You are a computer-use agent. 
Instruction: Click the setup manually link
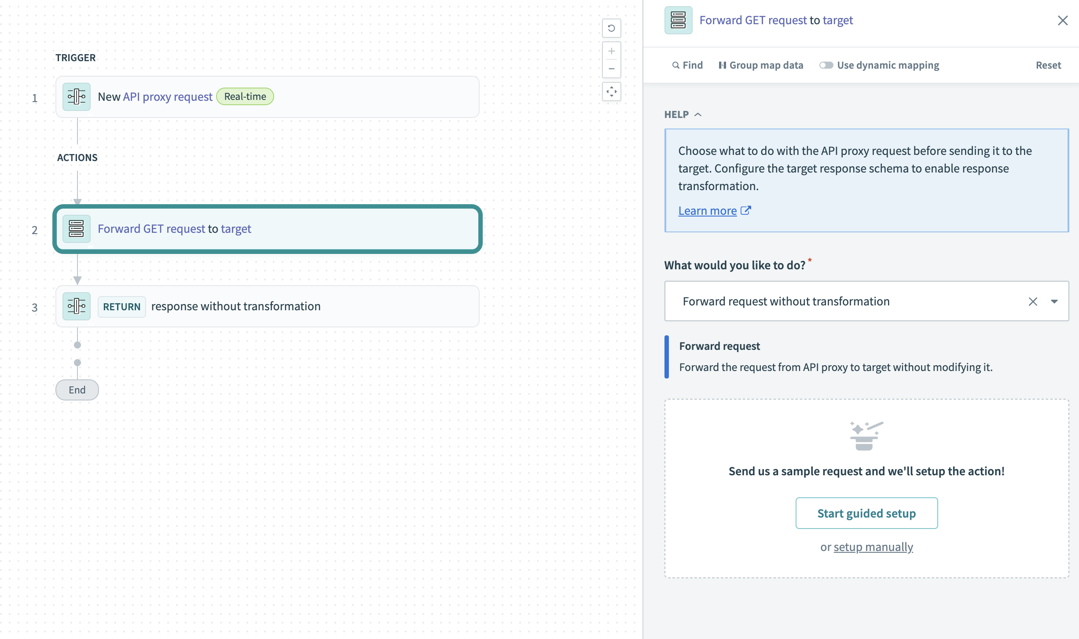(x=873, y=546)
